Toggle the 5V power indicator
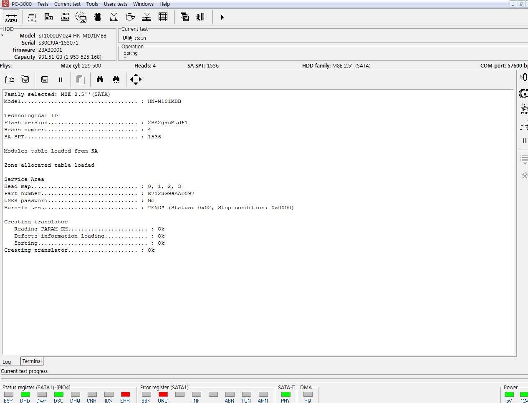 tap(509, 394)
